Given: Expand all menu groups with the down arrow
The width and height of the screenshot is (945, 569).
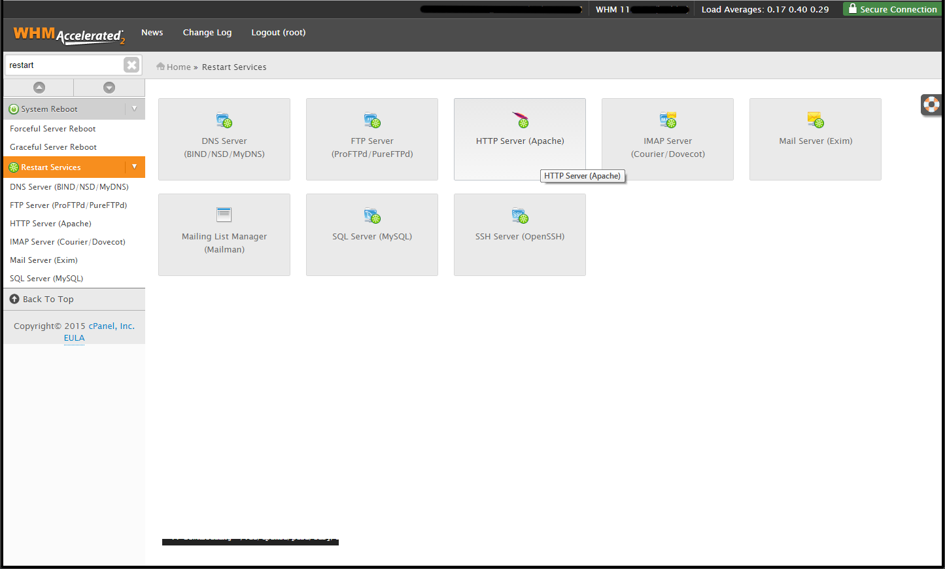Looking at the screenshot, I should click(109, 88).
